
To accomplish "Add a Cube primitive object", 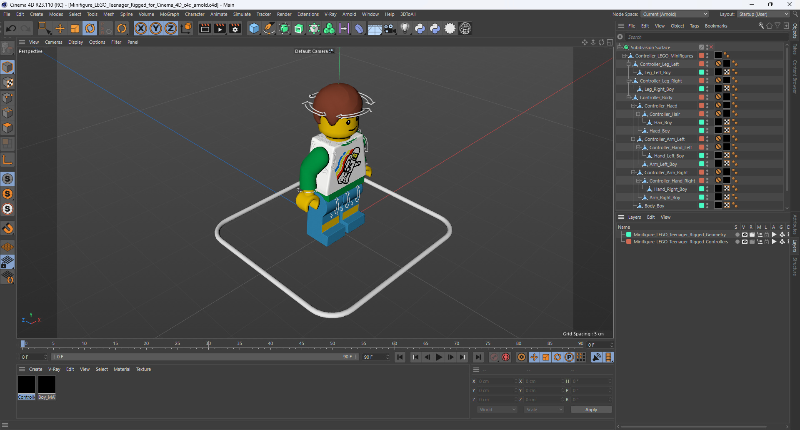I will coord(254,28).
